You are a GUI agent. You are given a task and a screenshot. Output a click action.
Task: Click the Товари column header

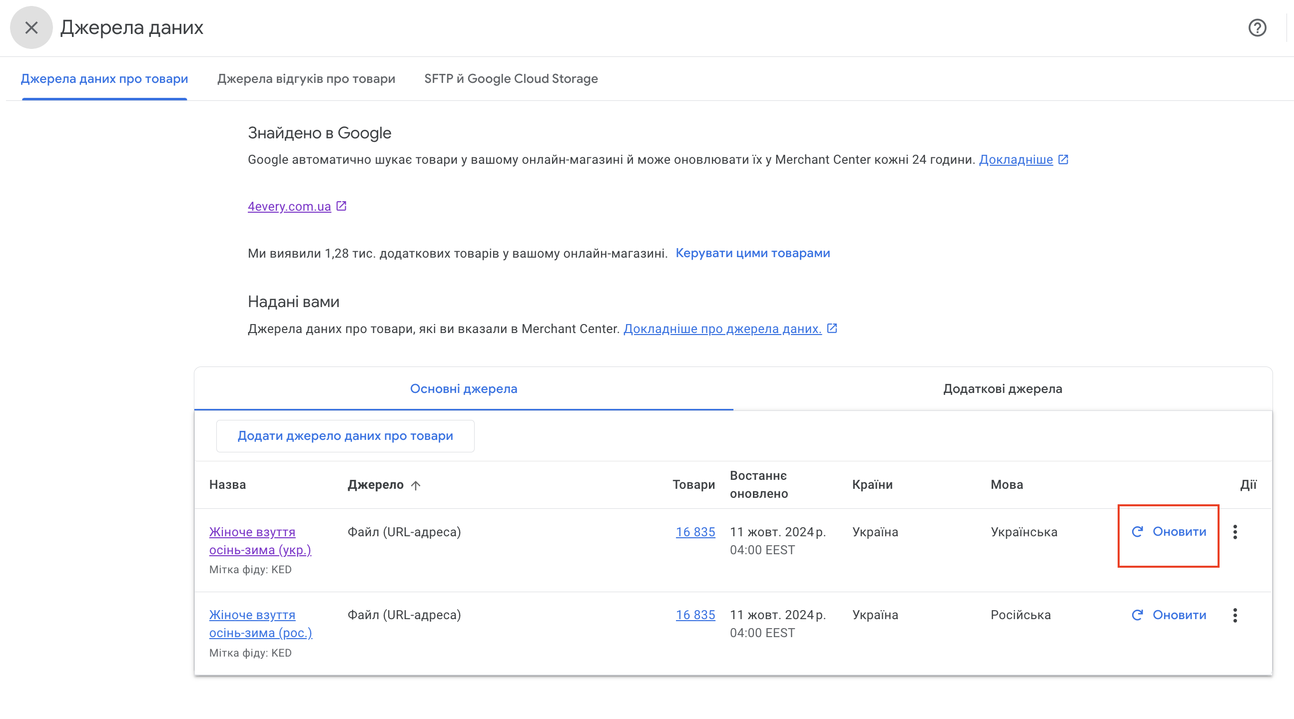[x=694, y=485]
